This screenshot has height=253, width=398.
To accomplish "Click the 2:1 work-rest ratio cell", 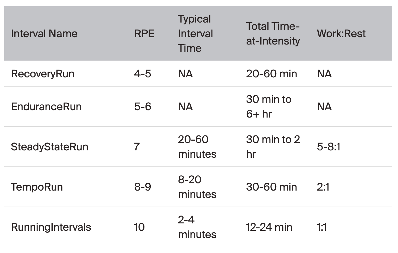I will [x=323, y=187].
